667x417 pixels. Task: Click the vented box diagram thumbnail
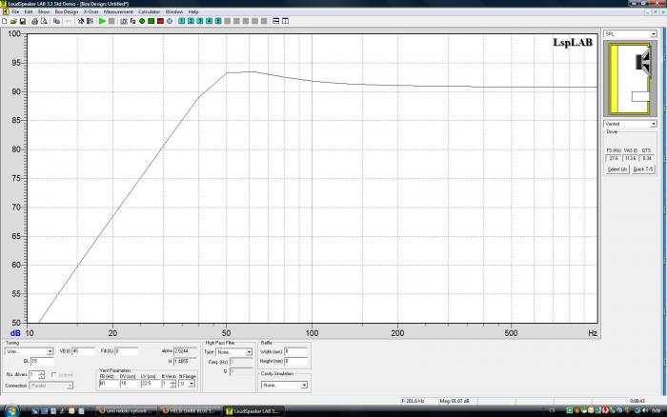click(630, 79)
